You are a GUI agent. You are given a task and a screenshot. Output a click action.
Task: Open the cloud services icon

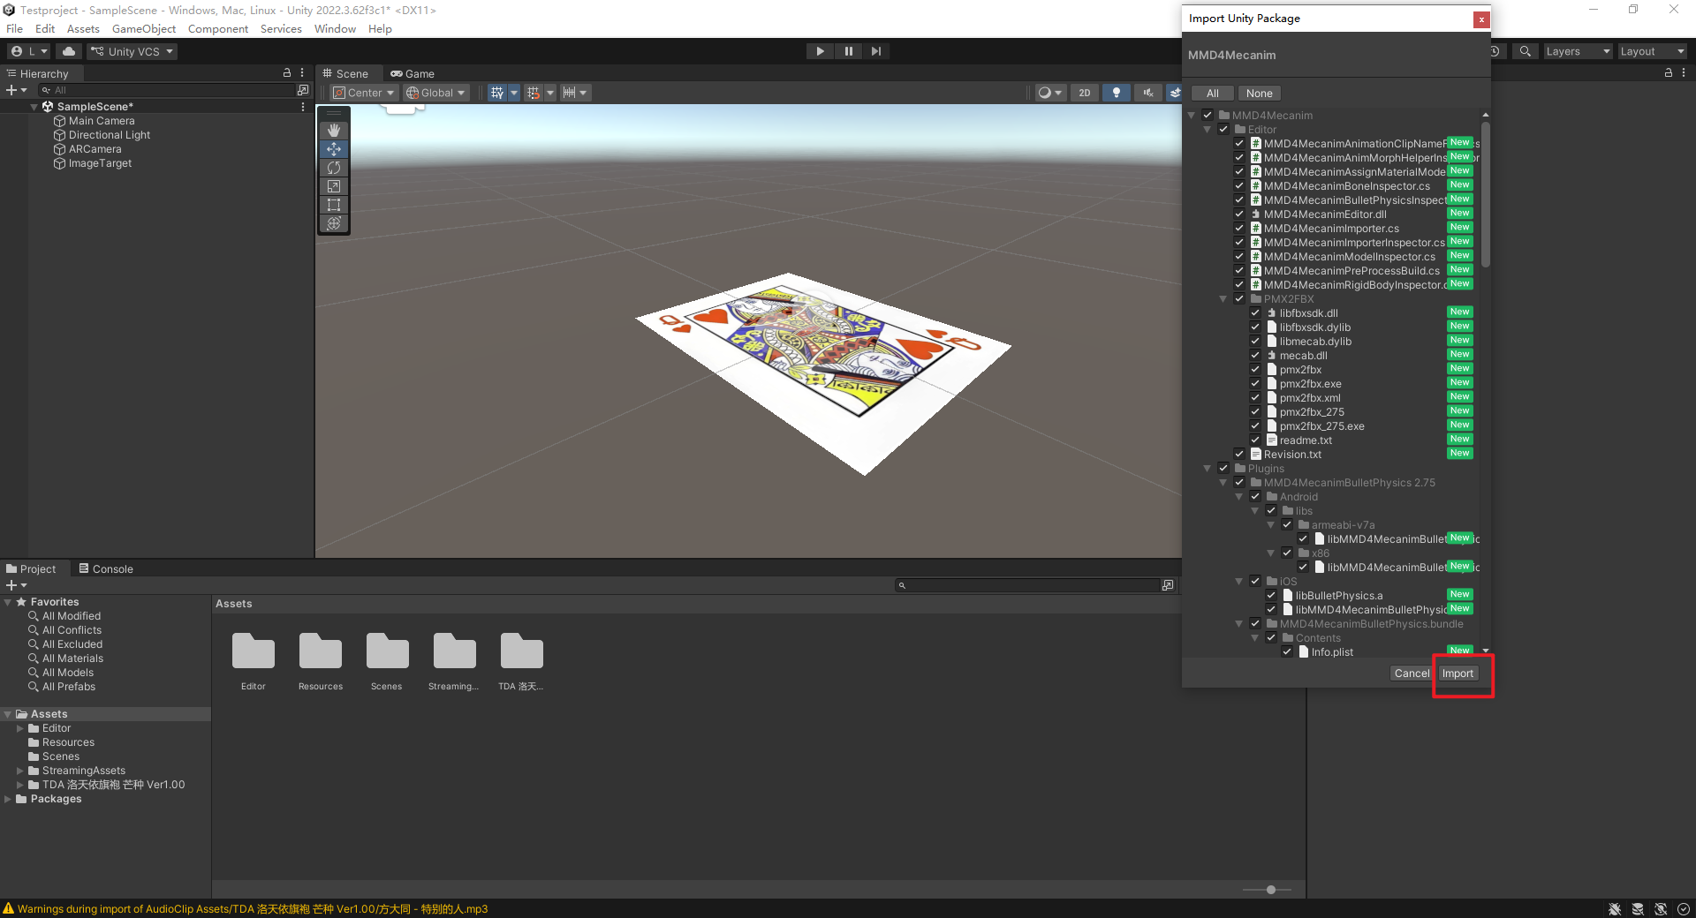coord(69,51)
